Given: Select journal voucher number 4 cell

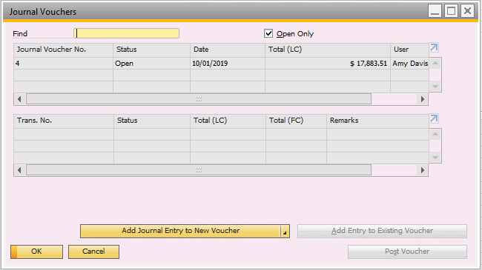Looking at the screenshot, I should tap(63, 63).
